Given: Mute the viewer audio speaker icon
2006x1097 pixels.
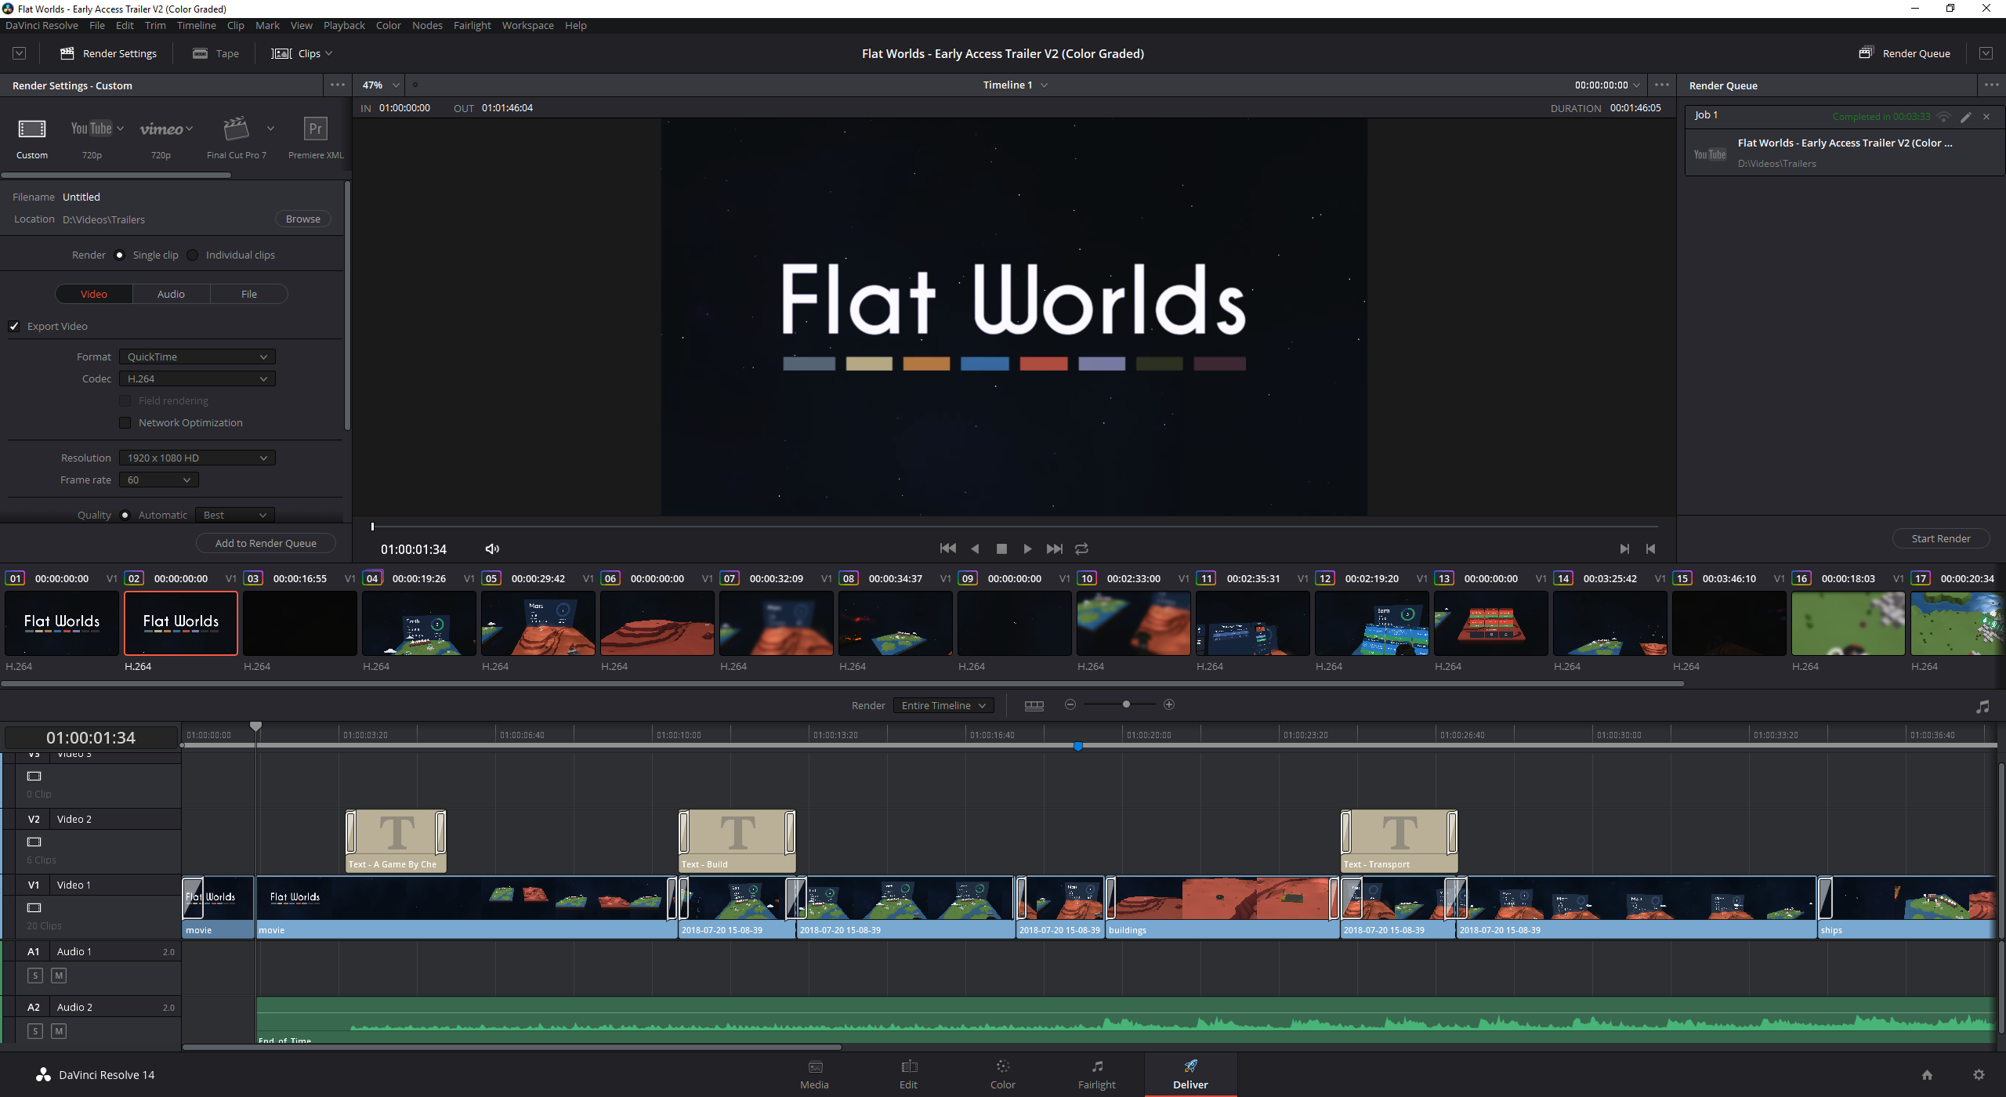Looking at the screenshot, I should point(491,548).
